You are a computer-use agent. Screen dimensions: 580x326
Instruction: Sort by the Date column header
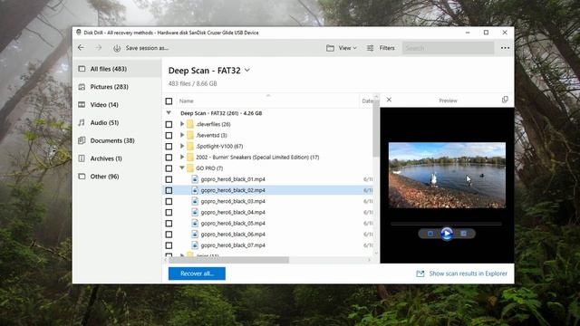367,101
